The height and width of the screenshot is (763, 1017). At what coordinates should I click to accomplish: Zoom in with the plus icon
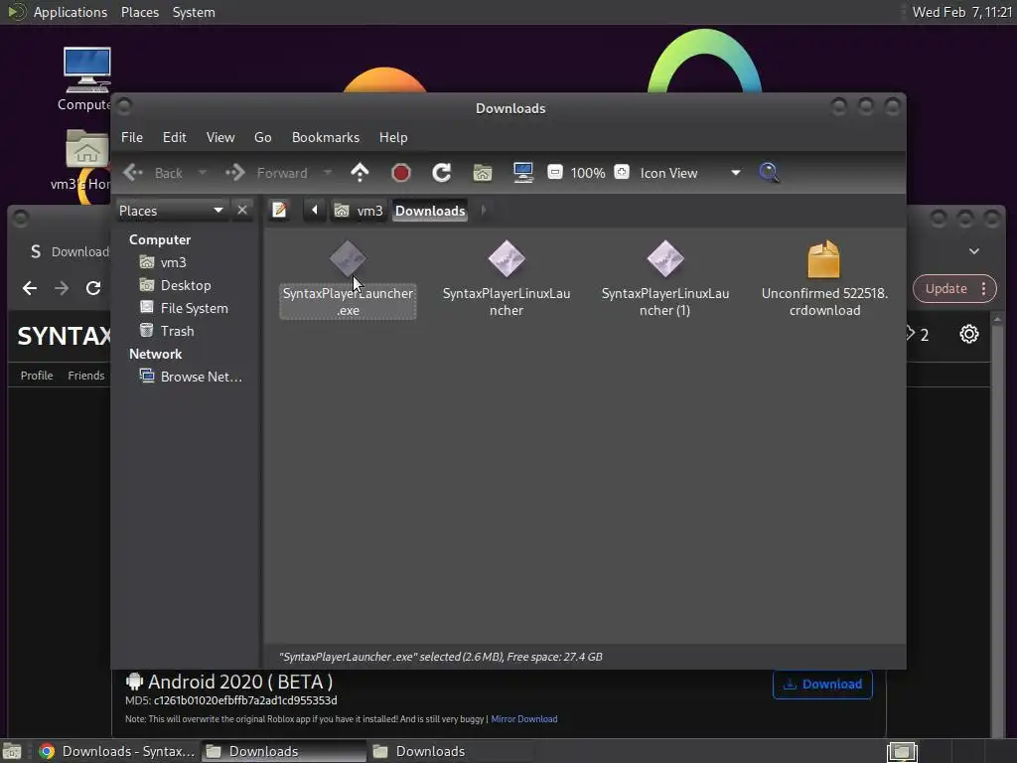pyautogui.click(x=622, y=172)
